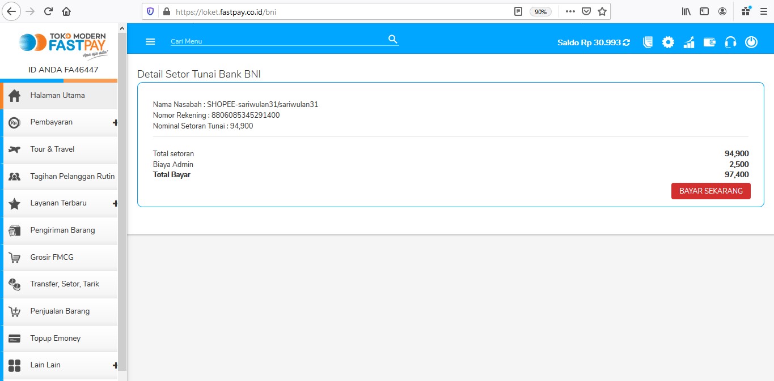Click the logout power icon
Screen dimensions: 774x381
(751, 42)
